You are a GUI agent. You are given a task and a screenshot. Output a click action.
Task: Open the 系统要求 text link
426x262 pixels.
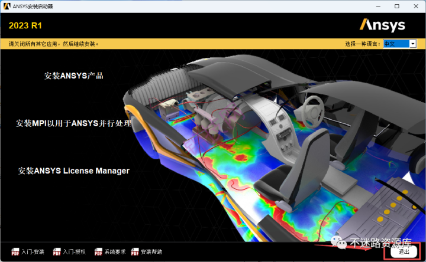pos(115,252)
